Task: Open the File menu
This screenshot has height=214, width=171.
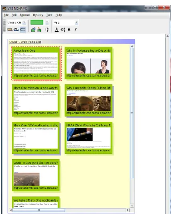Action: coord(6,15)
